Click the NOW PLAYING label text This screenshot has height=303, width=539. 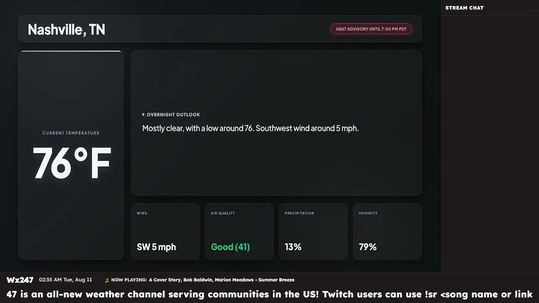(129, 280)
